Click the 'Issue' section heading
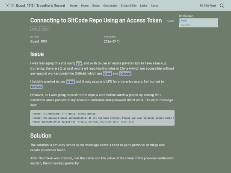This screenshot has width=231, height=173. pos(37,54)
